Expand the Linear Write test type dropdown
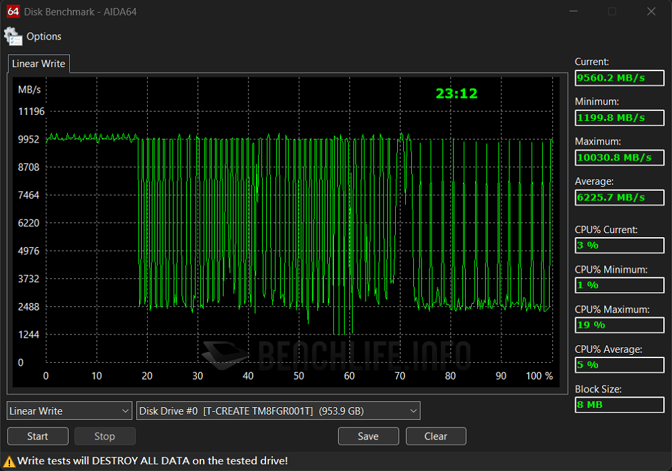The height and width of the screenshot is (471, 672). [69, 411]
